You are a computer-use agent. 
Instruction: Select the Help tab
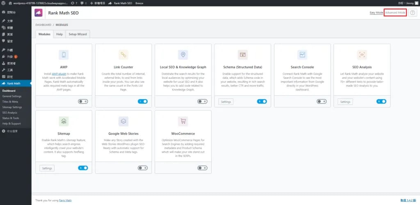tap(59, 34)
